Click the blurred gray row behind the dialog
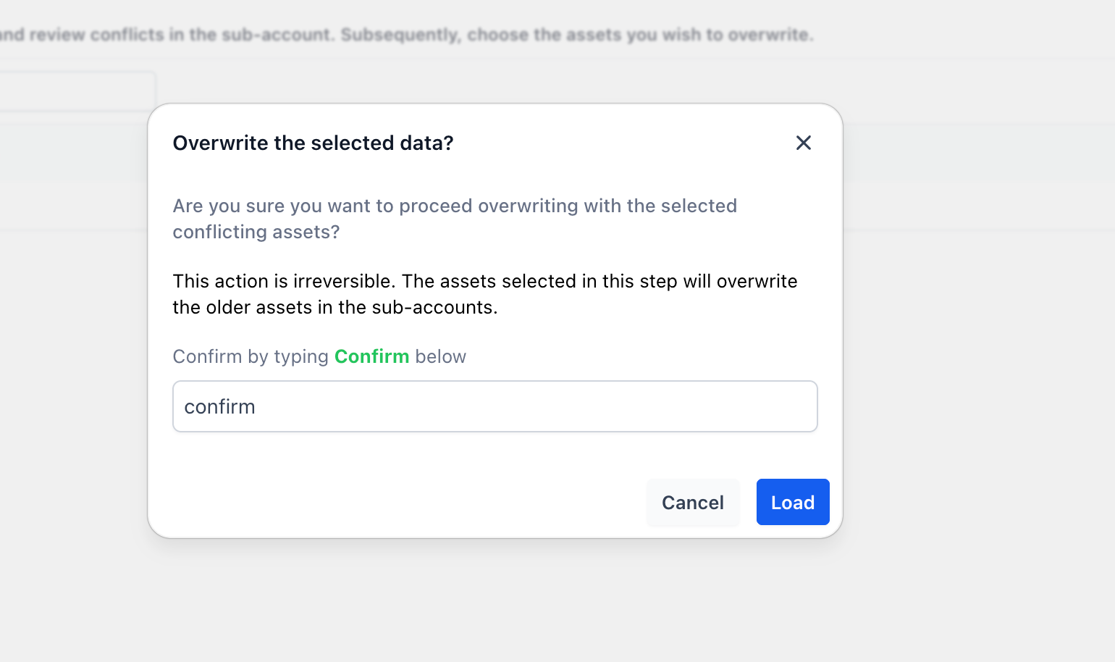Viewport: 1115px width, 662px height. (x=72, y=152)
